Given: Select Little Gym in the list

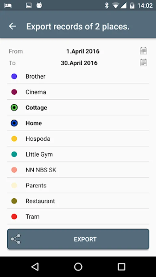Looking at the screenshot, I should (78, 154).
